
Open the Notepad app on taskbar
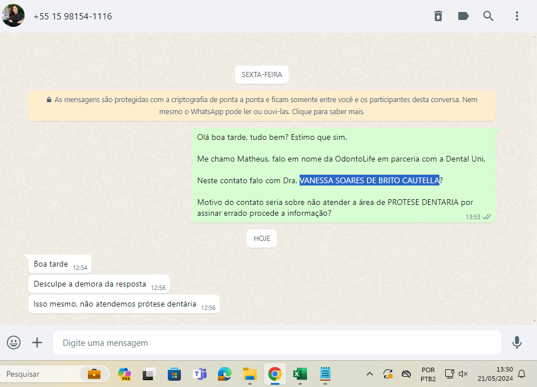click(325, 374)
